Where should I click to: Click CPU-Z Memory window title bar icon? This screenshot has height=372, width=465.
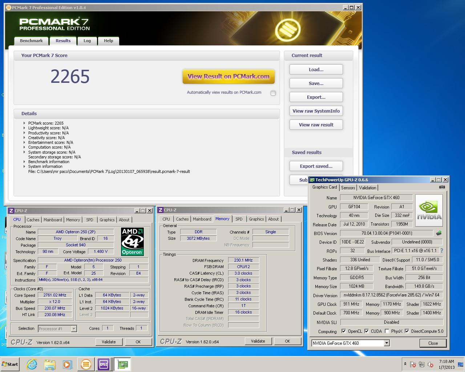point(161,210)
